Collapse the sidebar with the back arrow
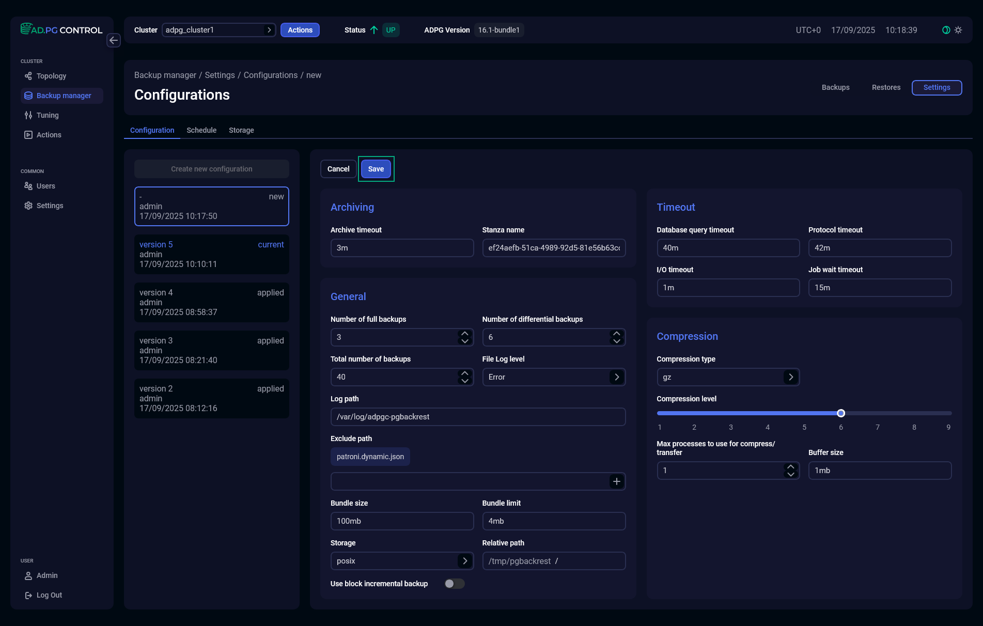Image resolution: width=983 pixels, height=626 pixels. pyautogui.click(x=114, y=40)
